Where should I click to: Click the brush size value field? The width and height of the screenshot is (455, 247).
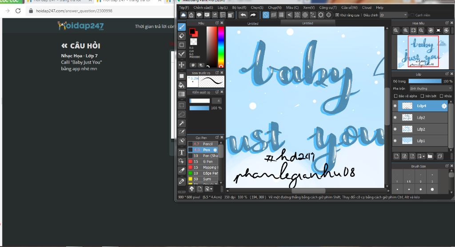coord(217,101)
